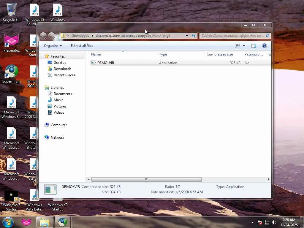The image size is (304, 228).
Task: Open Recent Places in navigation pane
Action: click(64, 75)
